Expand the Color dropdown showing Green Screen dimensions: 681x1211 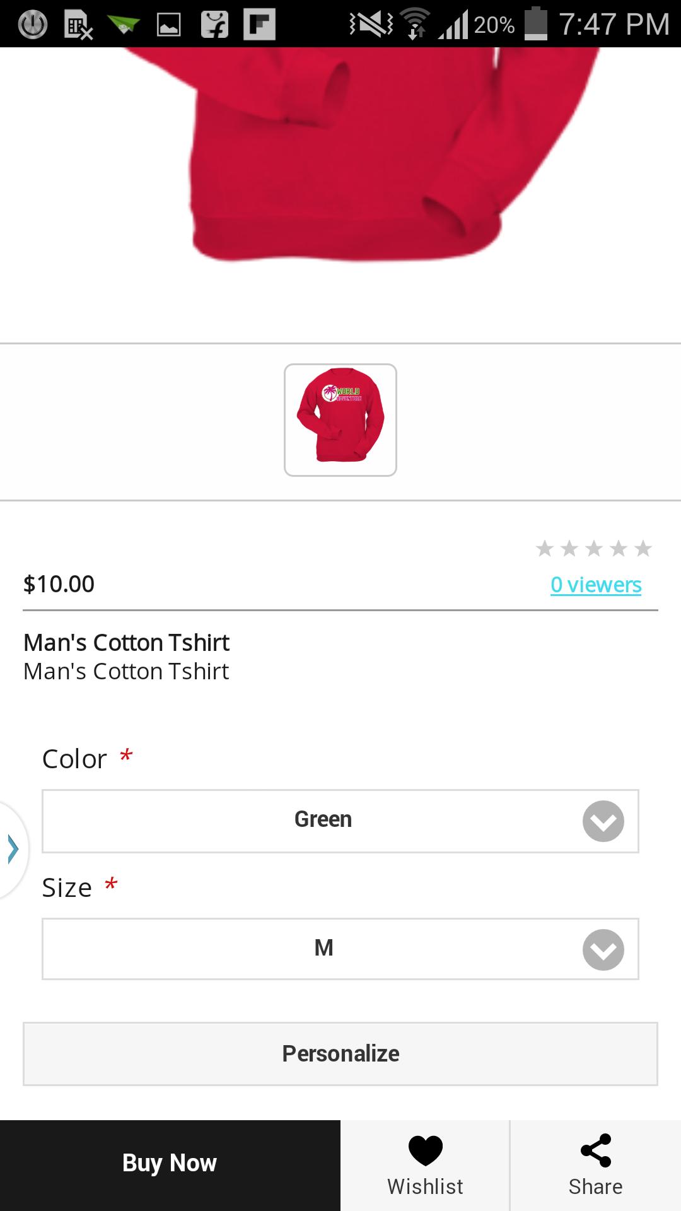323,821
